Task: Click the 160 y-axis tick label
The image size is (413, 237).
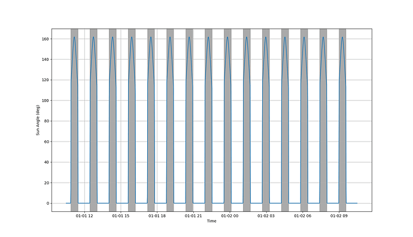Action: pyautogui.click(x=45, y=39)
